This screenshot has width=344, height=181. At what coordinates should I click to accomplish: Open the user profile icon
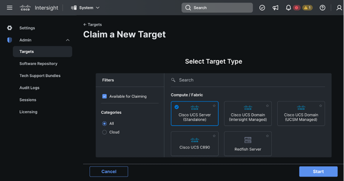[x=339, y=8]
